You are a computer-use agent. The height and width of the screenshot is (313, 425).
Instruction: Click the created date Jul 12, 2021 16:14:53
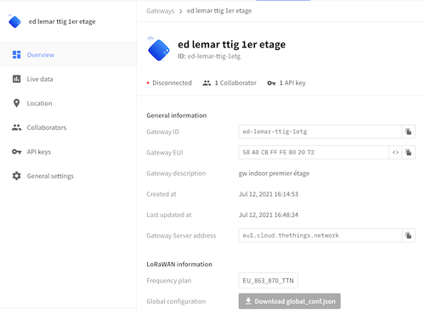(x=269, y=194)
